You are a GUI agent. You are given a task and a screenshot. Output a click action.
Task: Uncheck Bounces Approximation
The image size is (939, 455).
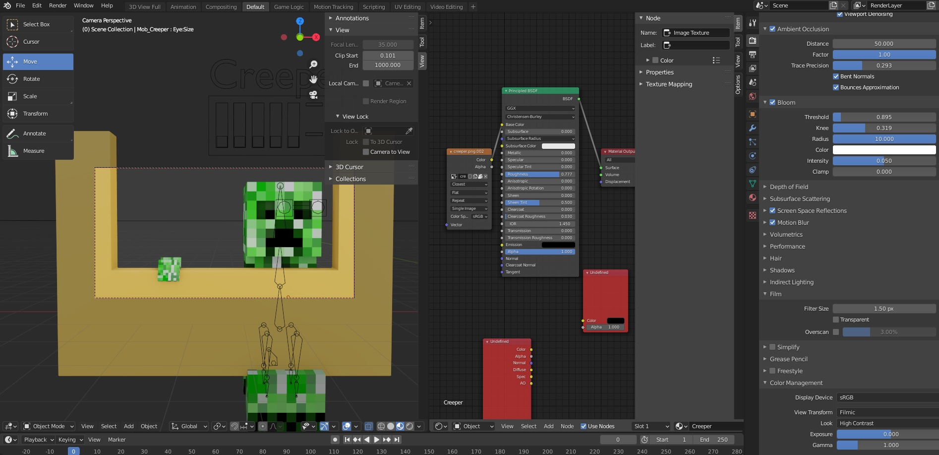coord(836,87)
